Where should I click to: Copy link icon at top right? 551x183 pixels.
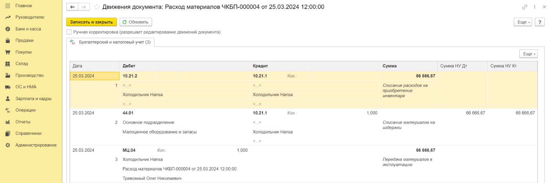coord(525,7)
